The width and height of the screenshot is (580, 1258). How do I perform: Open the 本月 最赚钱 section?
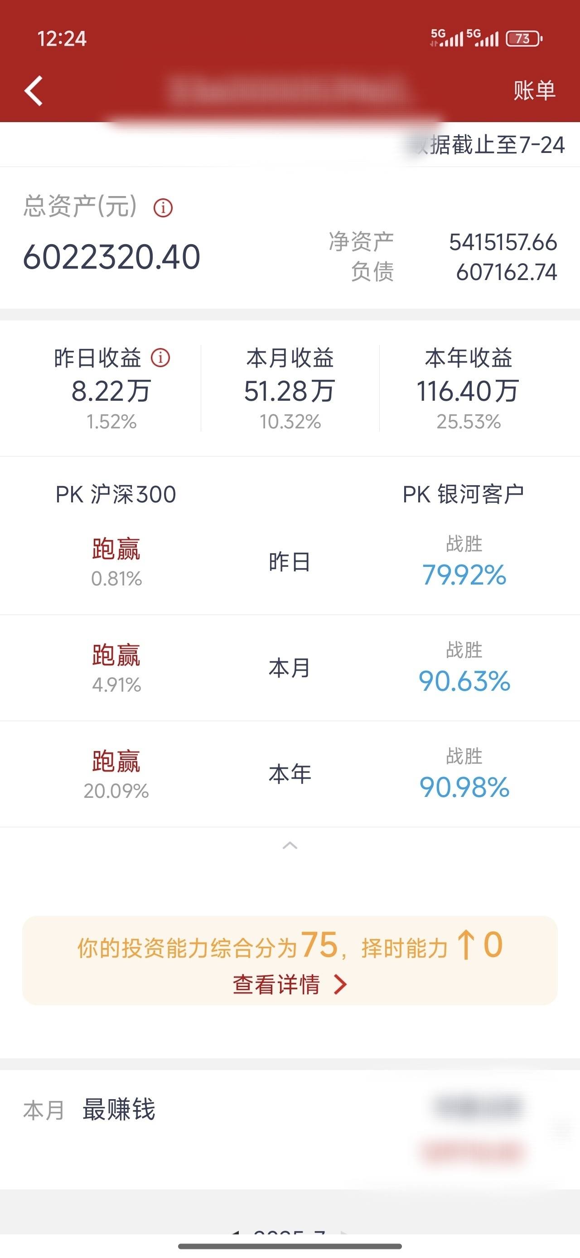click(290, 1129)
